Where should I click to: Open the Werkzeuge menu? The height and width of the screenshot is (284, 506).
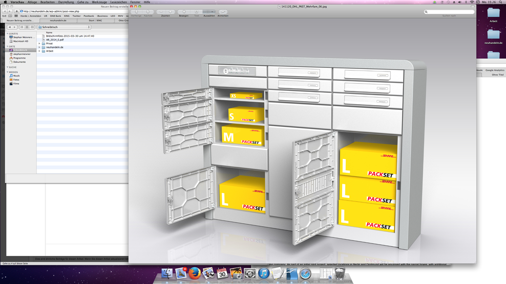click(99, 2)
